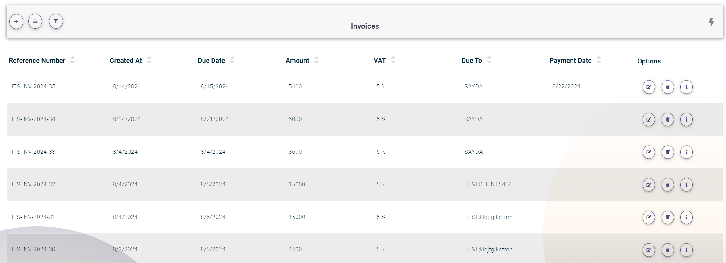View info for invoice ITS-INV-2024-32
Image resolution: width=726 pixels, height=263 pixels.
pos(686,185)
